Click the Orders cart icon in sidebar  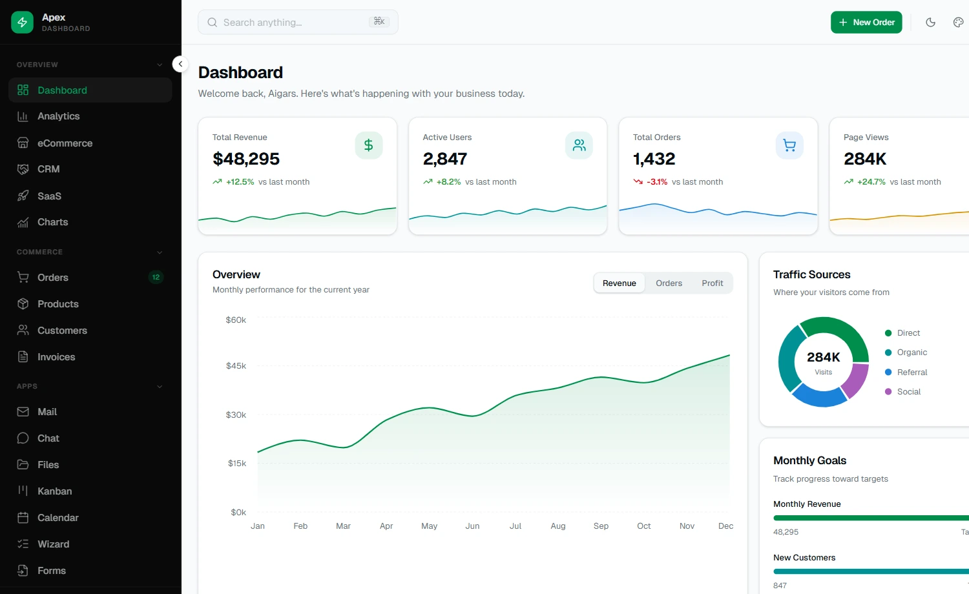(23, 278)
